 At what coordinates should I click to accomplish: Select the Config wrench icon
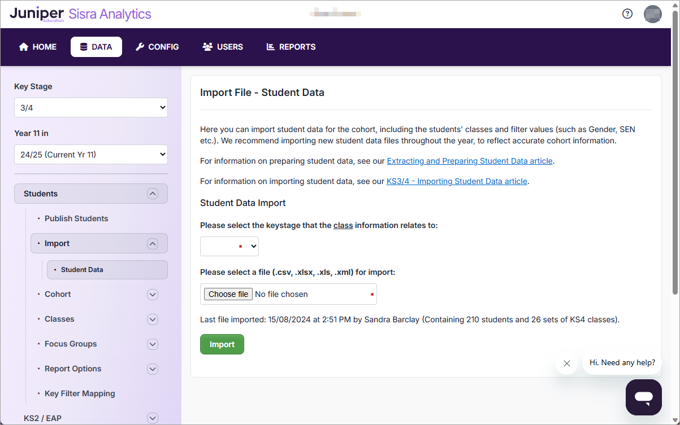(x=140, y=47)
